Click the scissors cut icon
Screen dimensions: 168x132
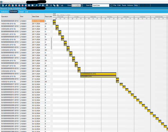coord(51,6)
